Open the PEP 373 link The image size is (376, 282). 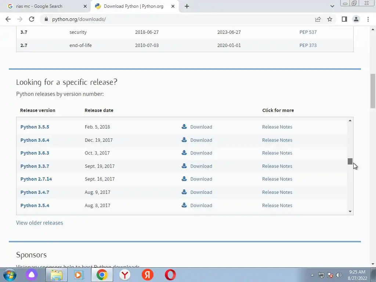coord(308,45)
